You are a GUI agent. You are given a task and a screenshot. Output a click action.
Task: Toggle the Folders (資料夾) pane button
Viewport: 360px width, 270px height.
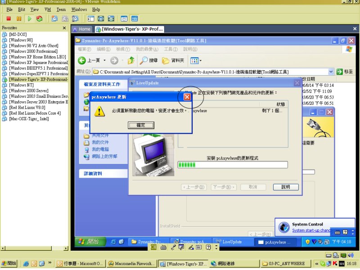[173, 60]
